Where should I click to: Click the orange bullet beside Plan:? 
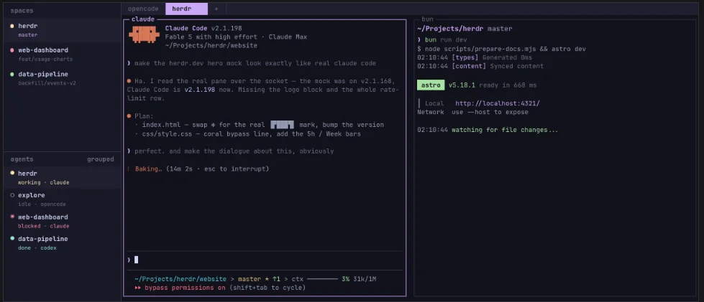pyautogui.click(x=129, y=116)
